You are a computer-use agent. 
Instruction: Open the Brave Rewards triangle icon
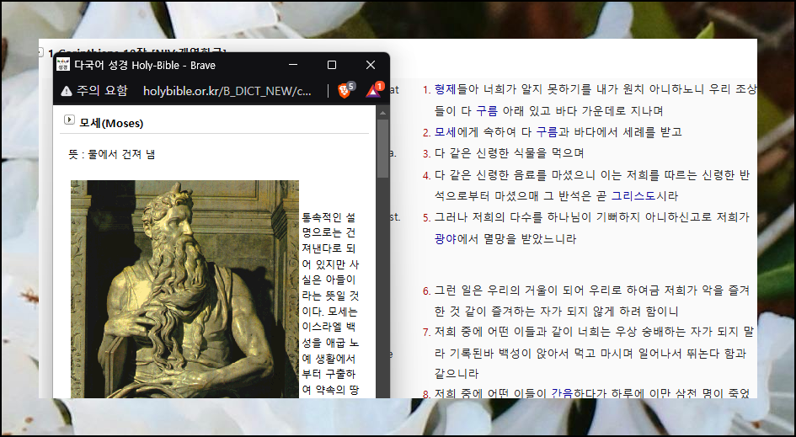pos(374,91)
